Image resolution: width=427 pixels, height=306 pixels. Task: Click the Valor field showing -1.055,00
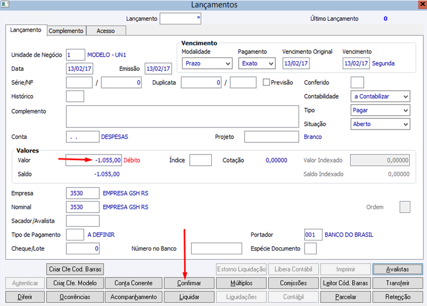click(x=93, y=160)
